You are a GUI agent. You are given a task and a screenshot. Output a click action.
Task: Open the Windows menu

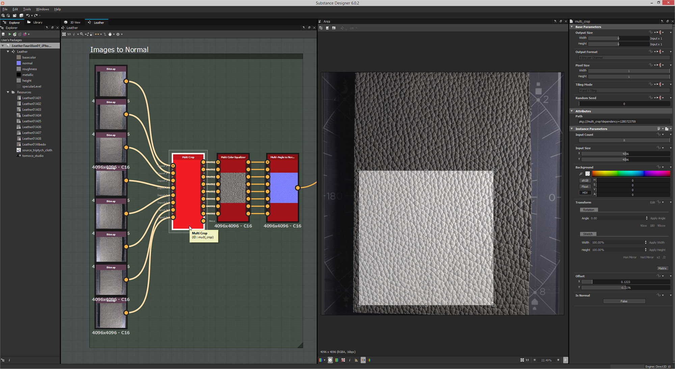(x=42, y=9)
